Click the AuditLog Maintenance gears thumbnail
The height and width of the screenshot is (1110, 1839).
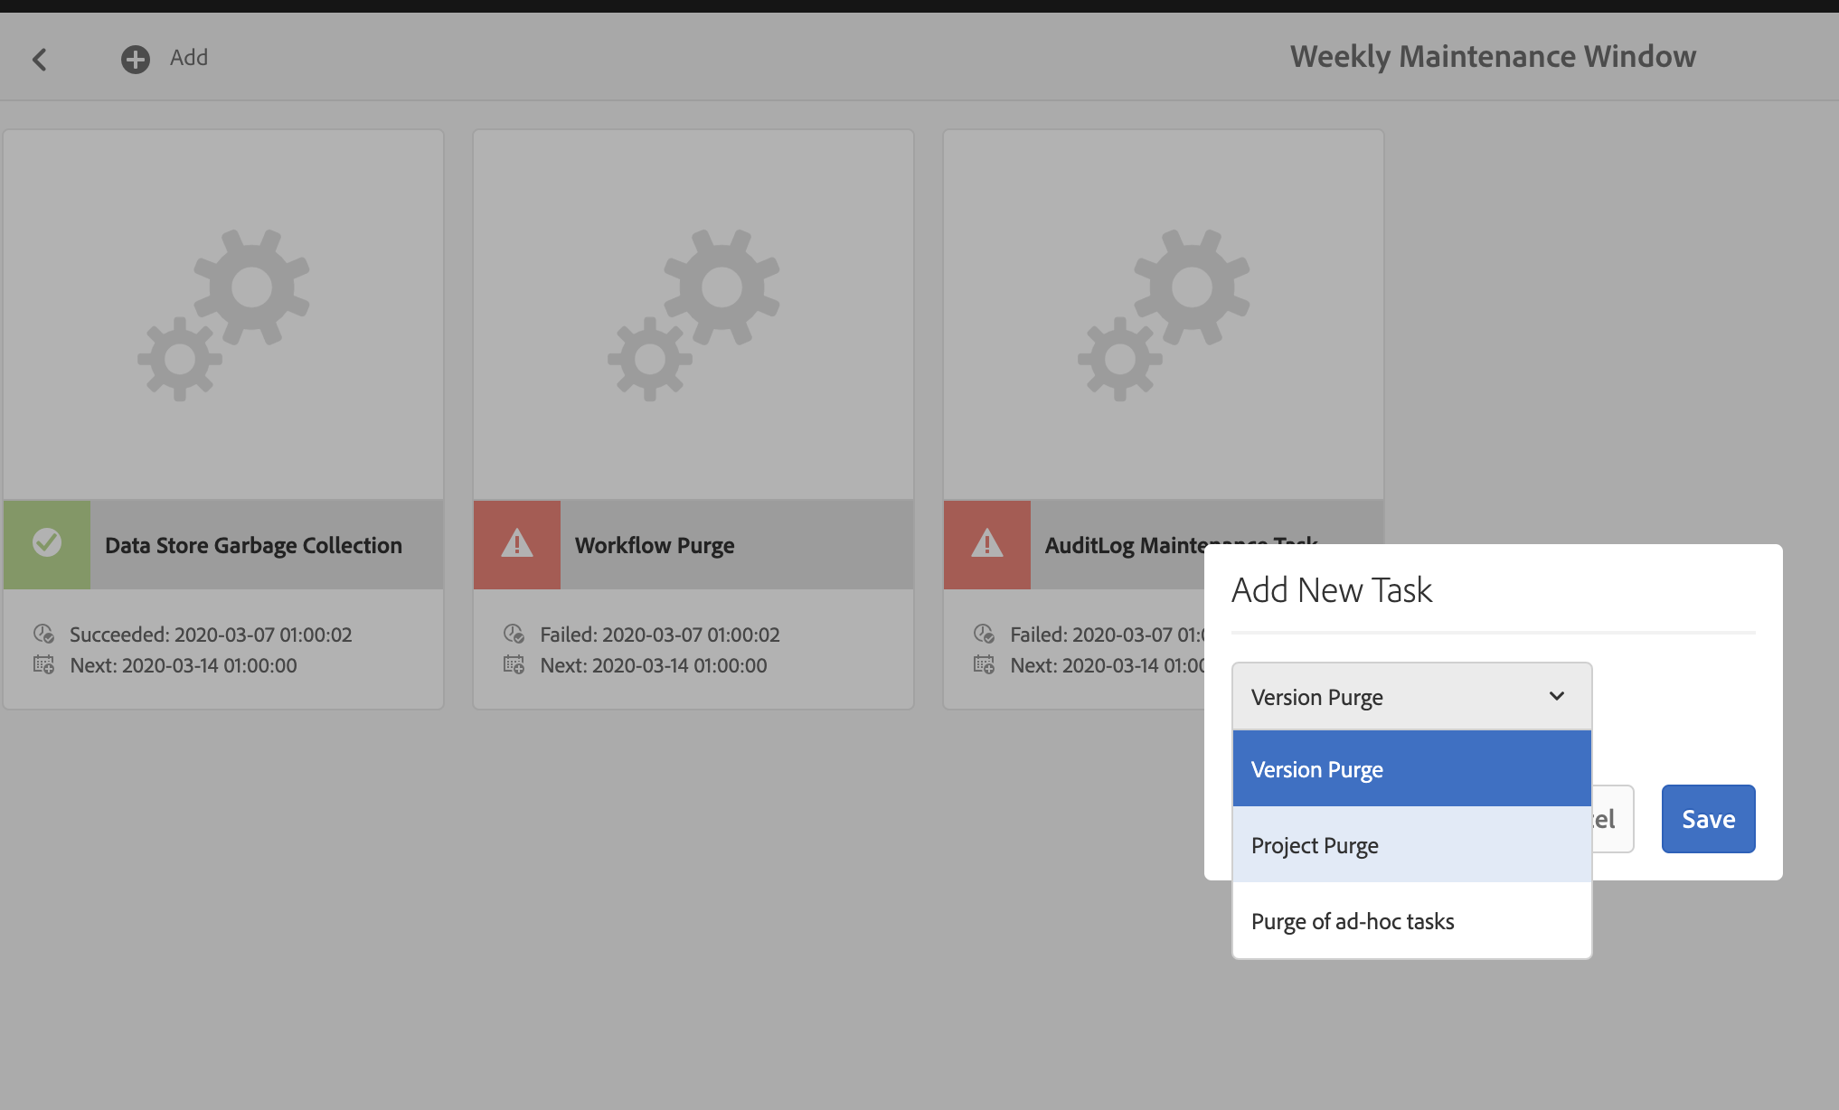1164,315
